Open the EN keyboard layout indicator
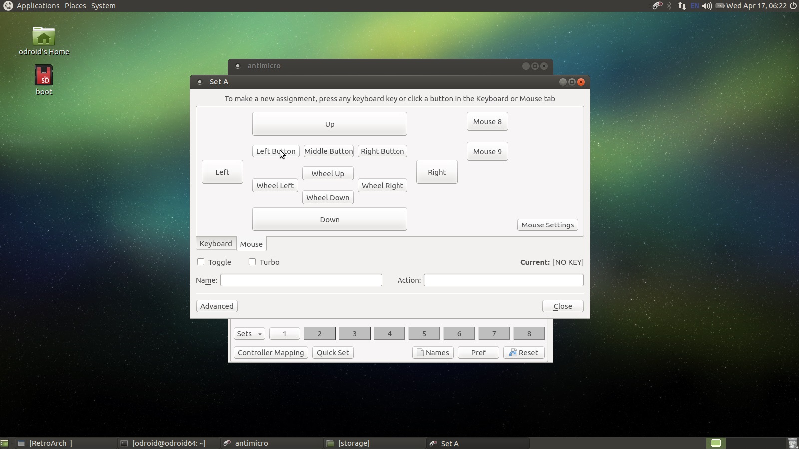Viewport: 799px width, 449px height. [695, 6]
